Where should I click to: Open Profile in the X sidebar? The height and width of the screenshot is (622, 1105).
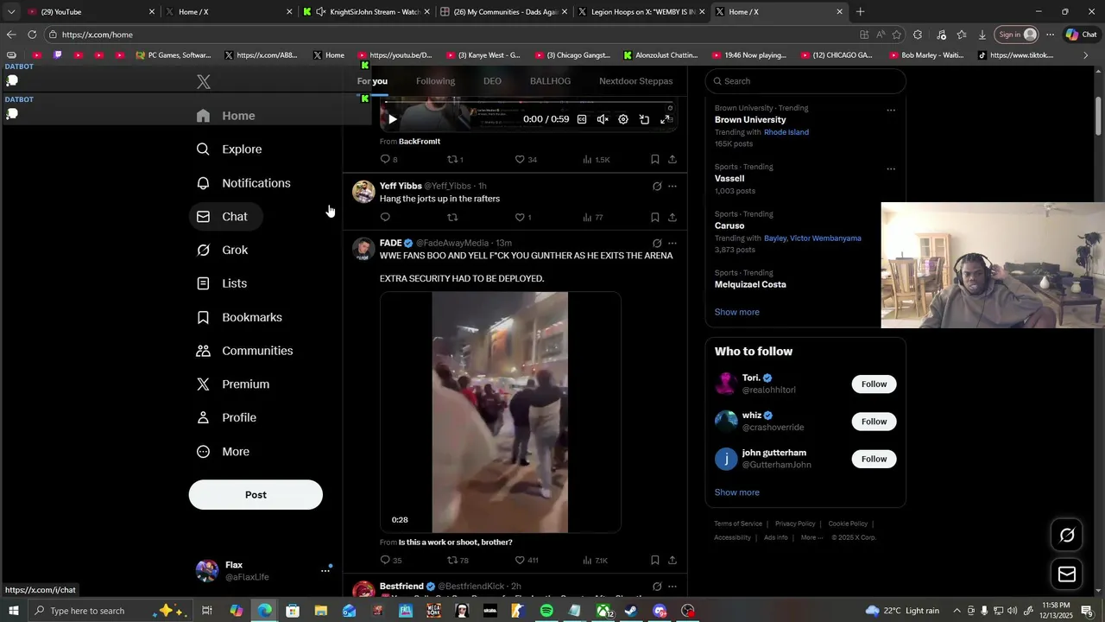[x=226, y=418]
